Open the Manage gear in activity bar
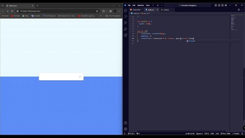 (126, 129)
